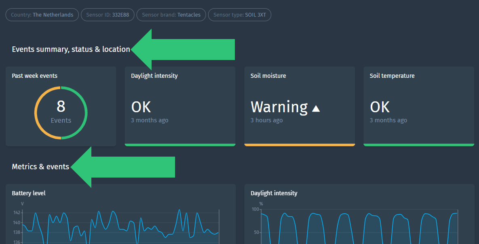Collapse the "Events summary, status & location" row
Image resolution: width=479 pixels, height=244 pixels.
click(71, 49)
